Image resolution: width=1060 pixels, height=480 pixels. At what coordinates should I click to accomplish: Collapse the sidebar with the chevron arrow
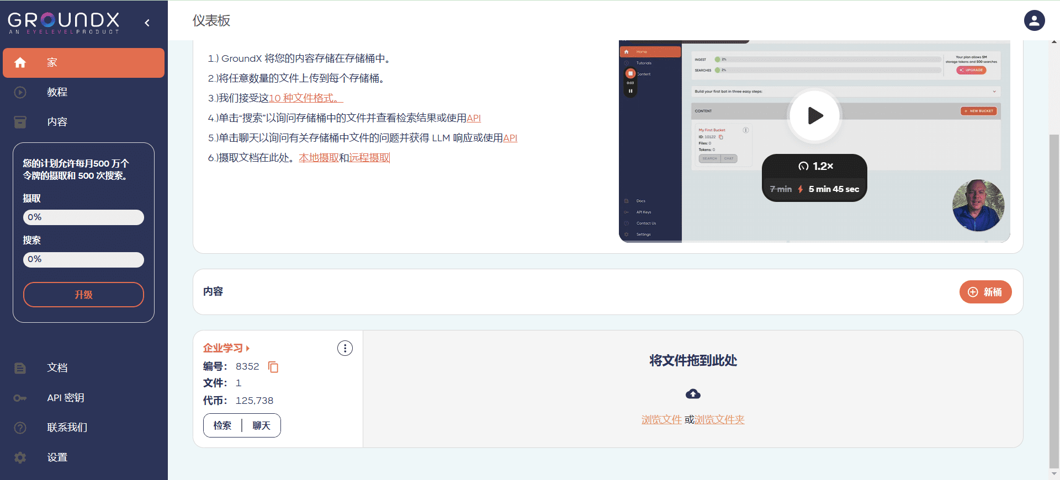point(147,23)
